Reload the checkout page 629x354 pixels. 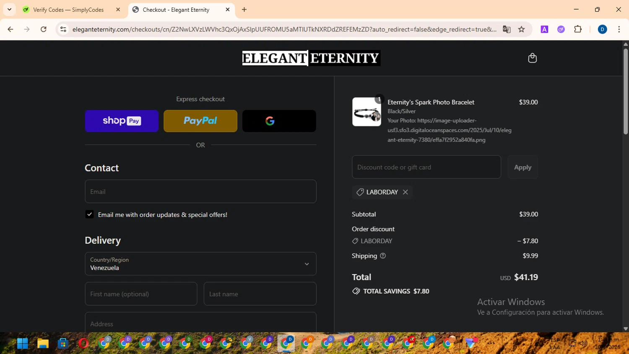click(44, 29)
